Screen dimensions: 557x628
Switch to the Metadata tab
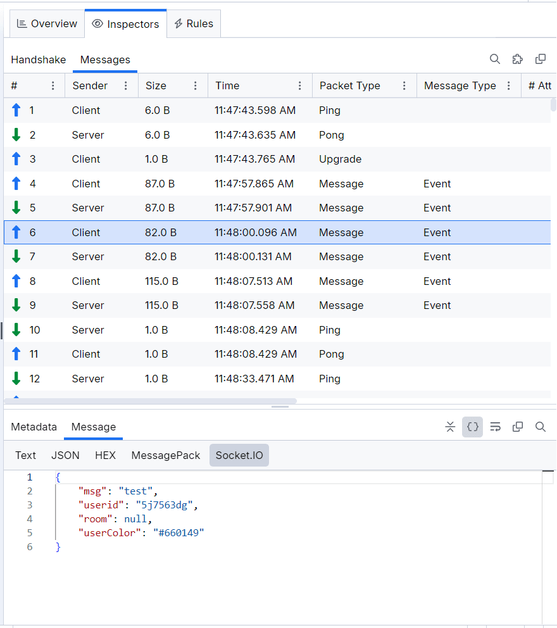click(x=34, y=427)
